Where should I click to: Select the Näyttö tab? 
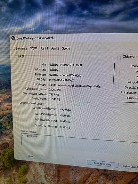(34, 48)
